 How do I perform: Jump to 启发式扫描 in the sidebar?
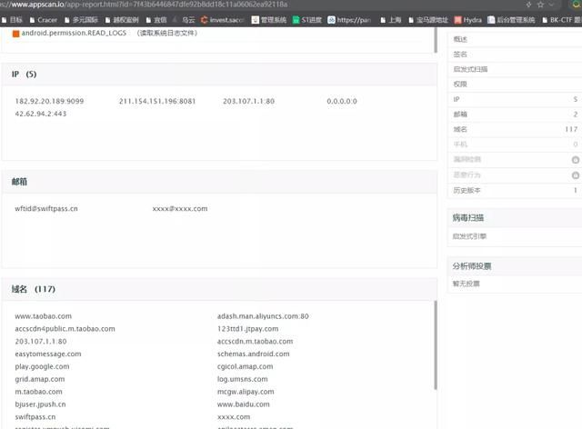pos(516,69)
